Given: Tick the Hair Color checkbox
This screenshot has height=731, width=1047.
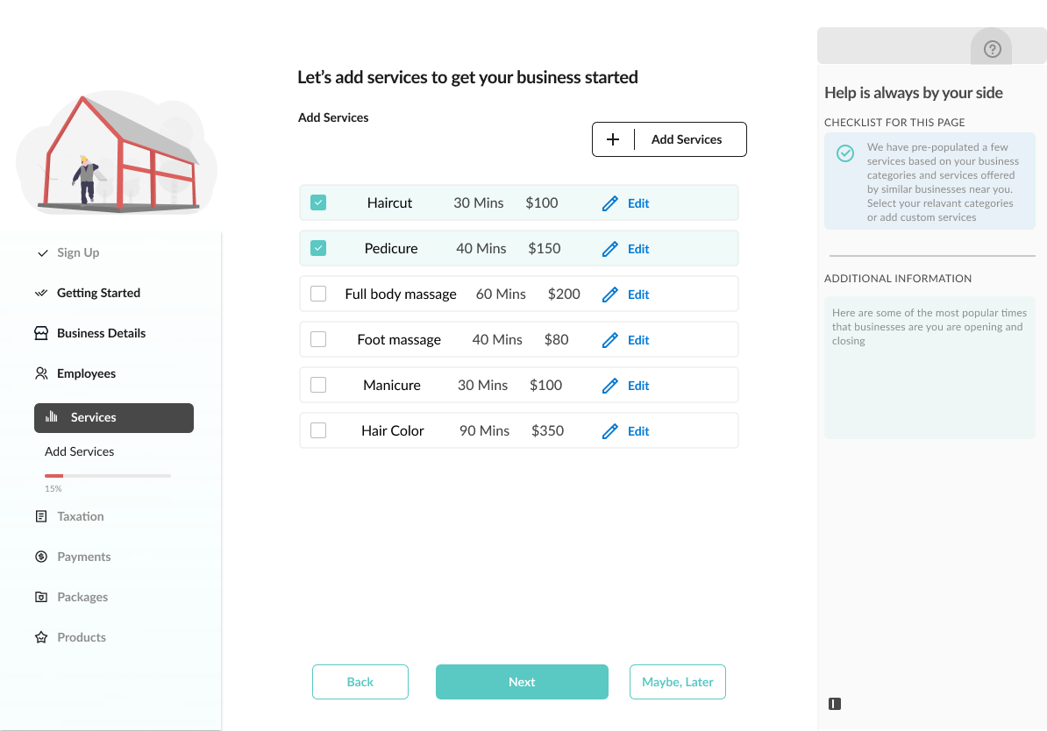Looking at the screenshot, I should (x=318, y=431).
